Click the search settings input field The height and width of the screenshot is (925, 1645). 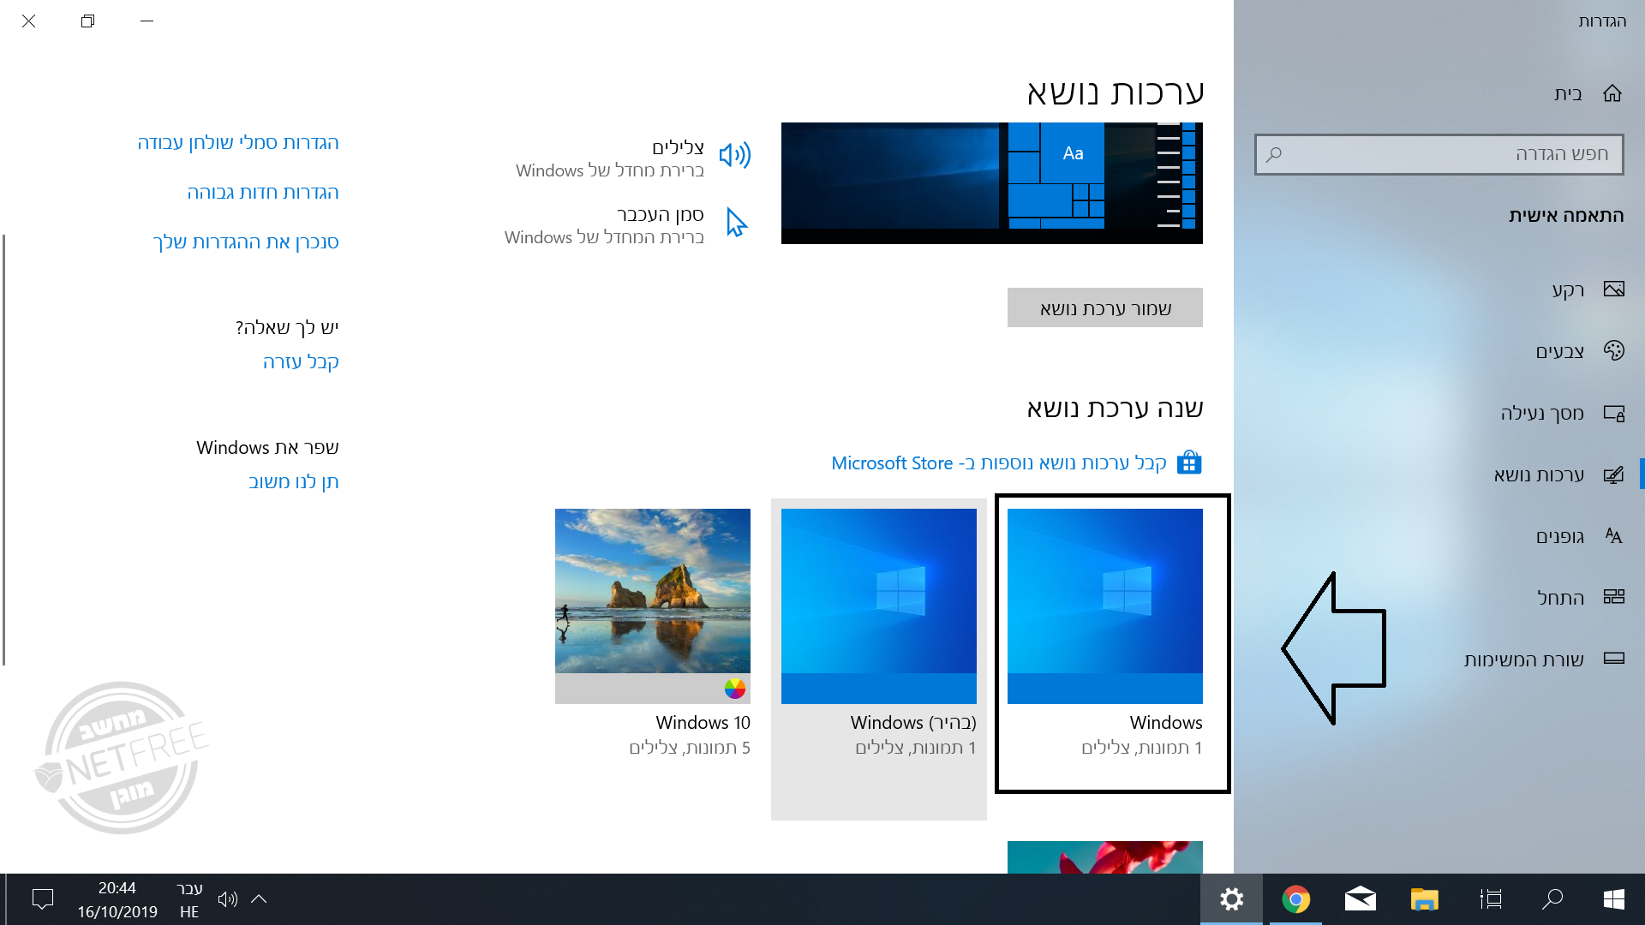(x=1439, y=154)
